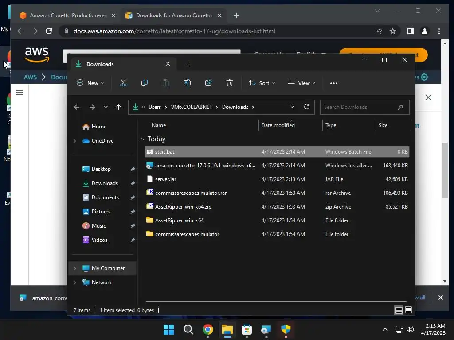This screenshot has height=340, width=454.
Task: Select Pictures in navigation pane
Action: point(101,212)
